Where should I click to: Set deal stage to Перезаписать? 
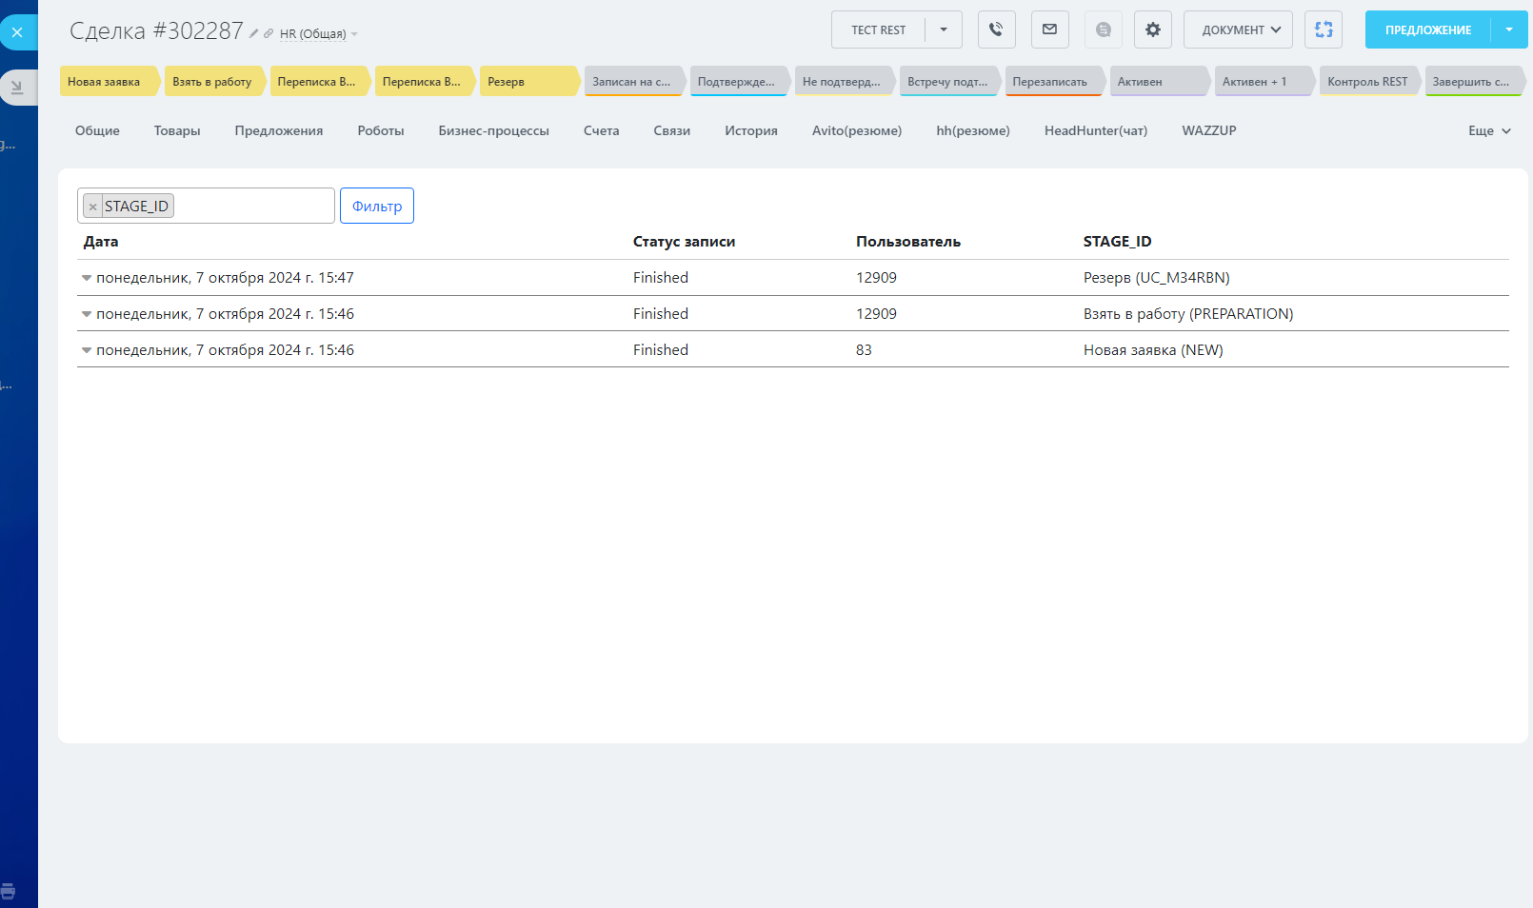click(x=1049, y=82)
